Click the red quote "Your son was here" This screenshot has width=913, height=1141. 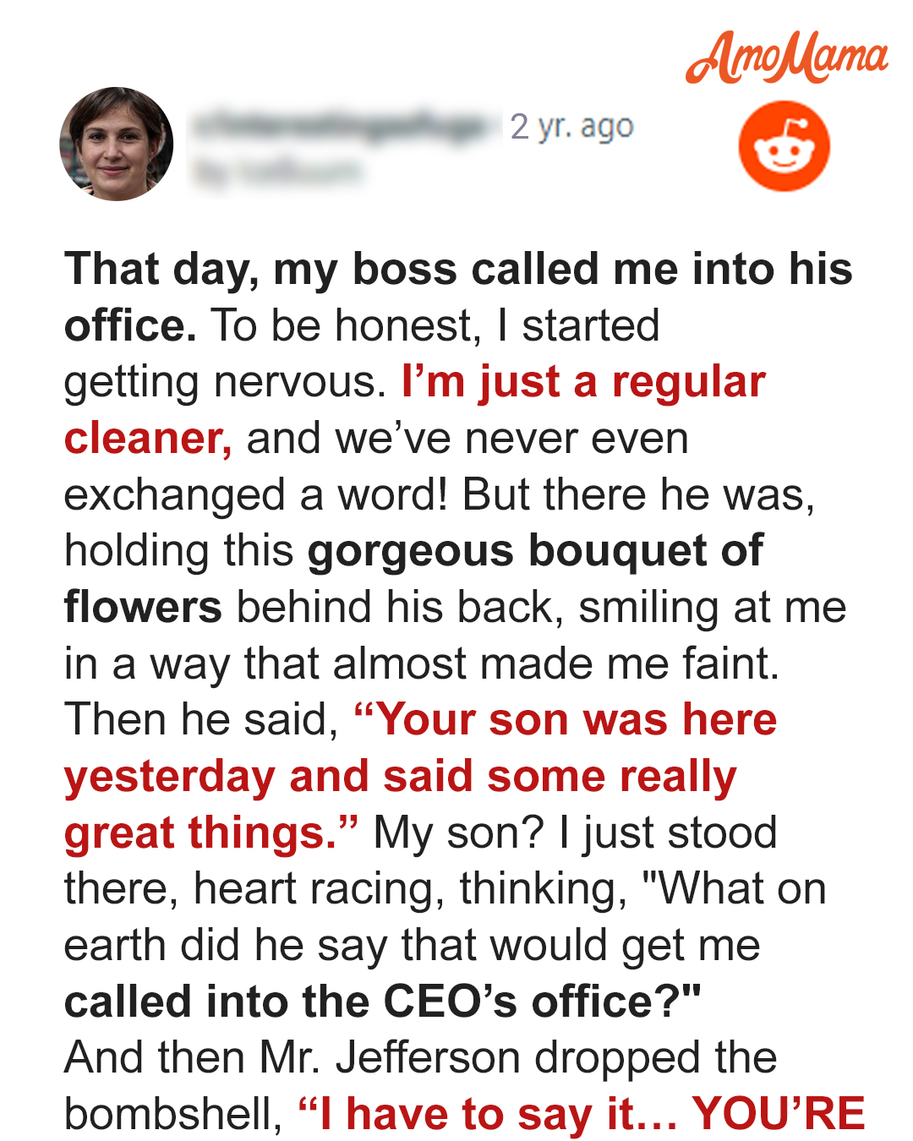(566, 720)
